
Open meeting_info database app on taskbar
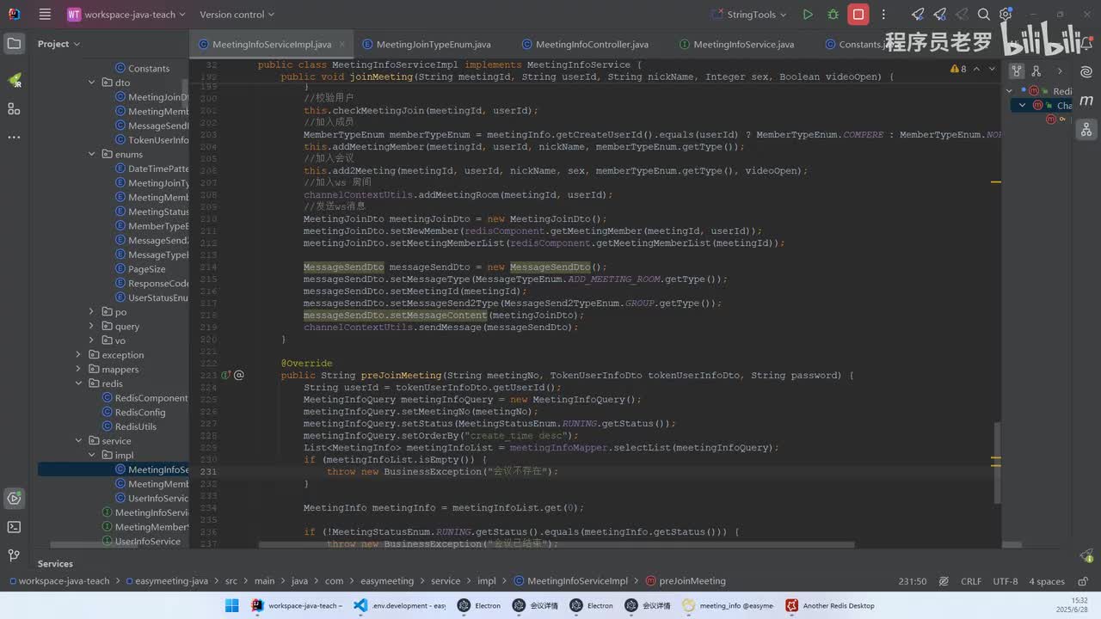coord(728,605)
